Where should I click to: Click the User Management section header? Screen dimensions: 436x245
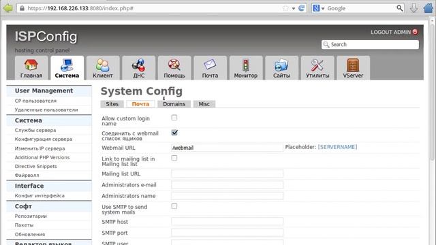(x=49, y=91)
